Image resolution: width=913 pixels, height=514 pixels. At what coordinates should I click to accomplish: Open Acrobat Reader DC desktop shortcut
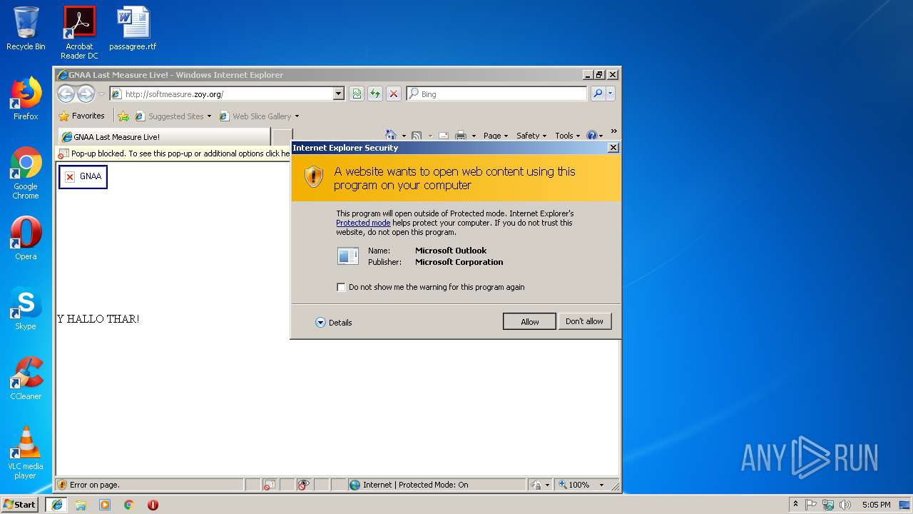click(x=79, y=33)
